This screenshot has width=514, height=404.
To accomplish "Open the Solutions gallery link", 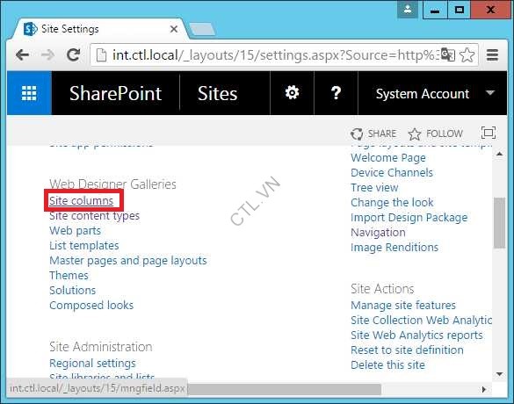I will pyautogui.click(x=72, y=291).
